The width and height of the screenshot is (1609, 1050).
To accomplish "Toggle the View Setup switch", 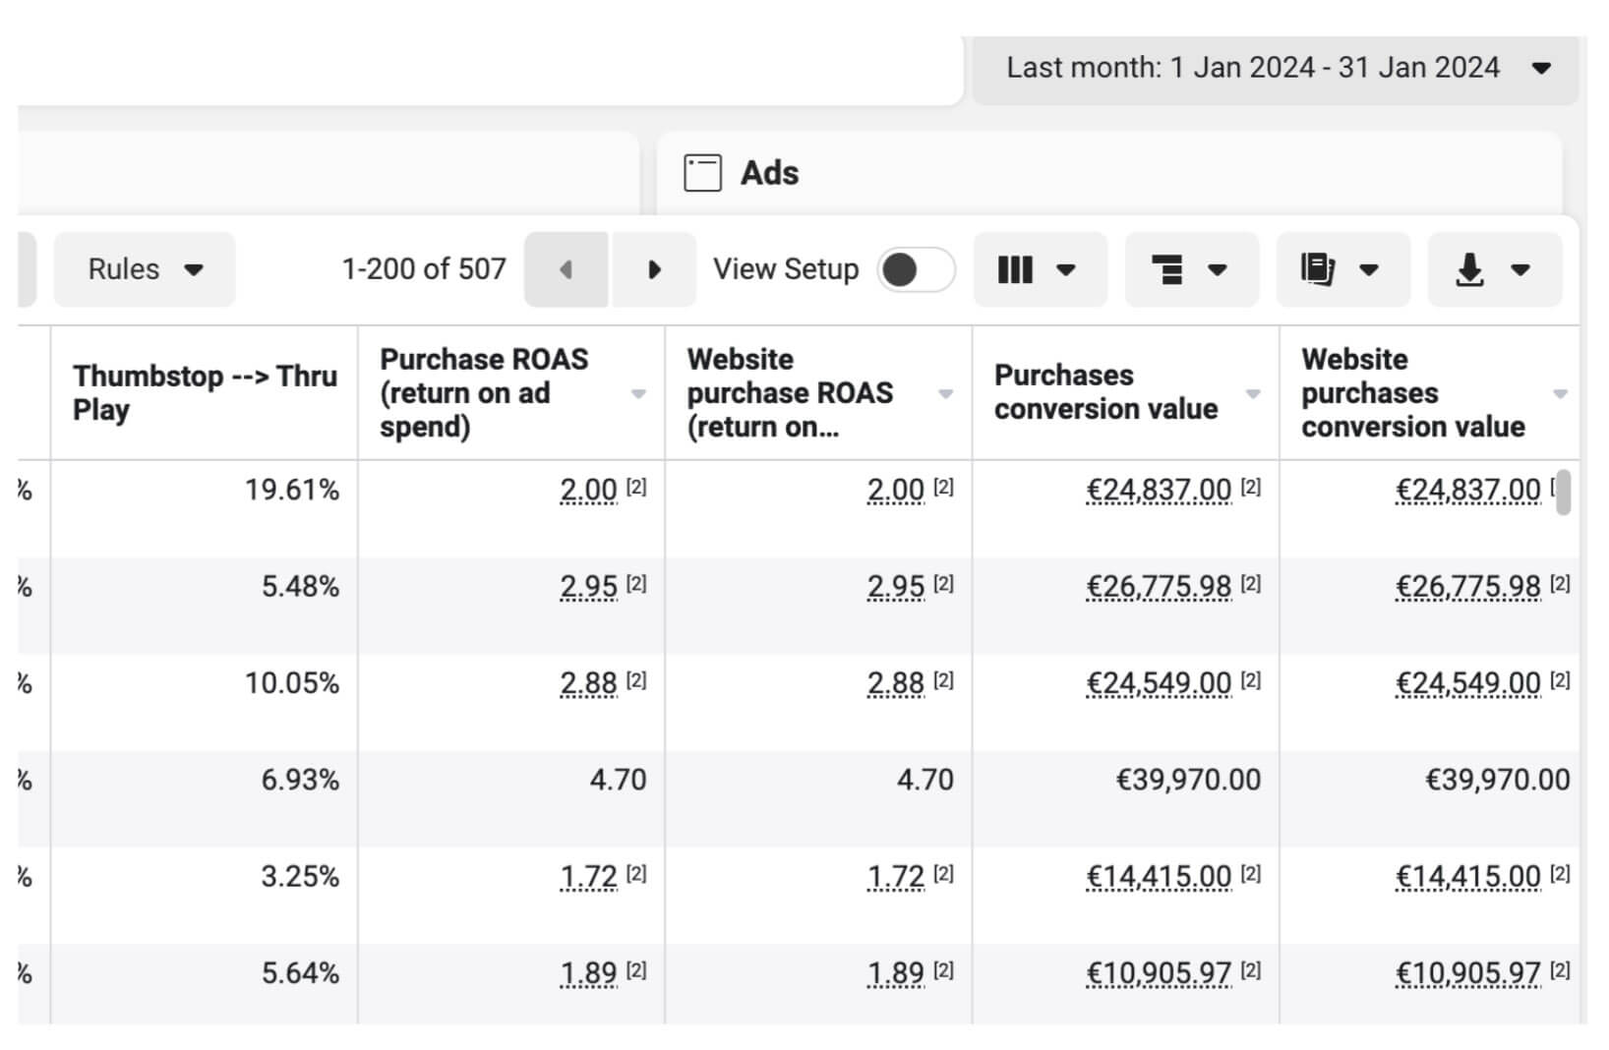I will pos(916,269).
